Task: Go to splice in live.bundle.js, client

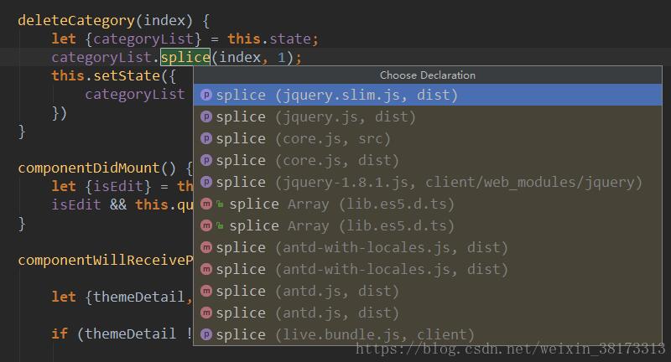Action: pos(428,334)
